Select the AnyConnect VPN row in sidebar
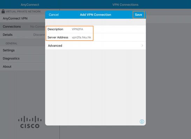 tap(23, 18)
